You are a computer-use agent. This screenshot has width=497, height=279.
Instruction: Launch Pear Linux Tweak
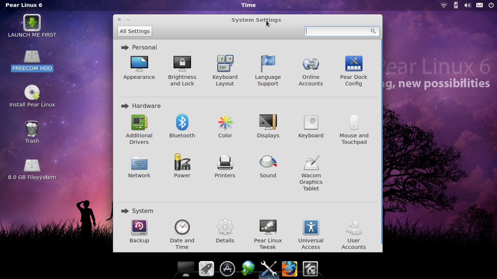pos(268,234)
